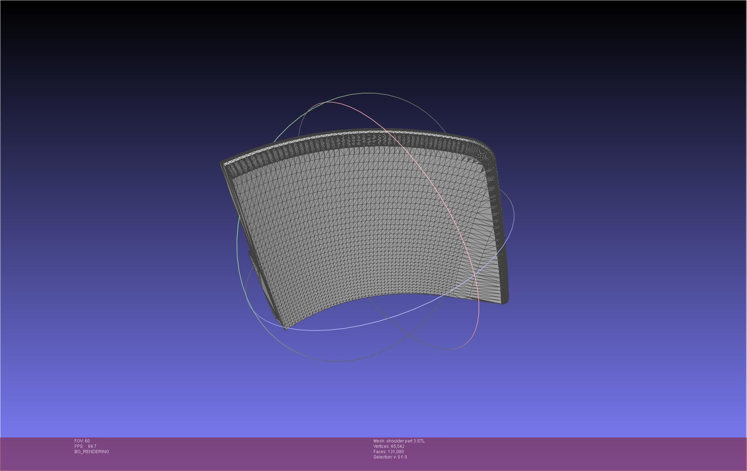Click the top-left corner of the mesh
Screen dimensions: 747x471
pos(222,164)
